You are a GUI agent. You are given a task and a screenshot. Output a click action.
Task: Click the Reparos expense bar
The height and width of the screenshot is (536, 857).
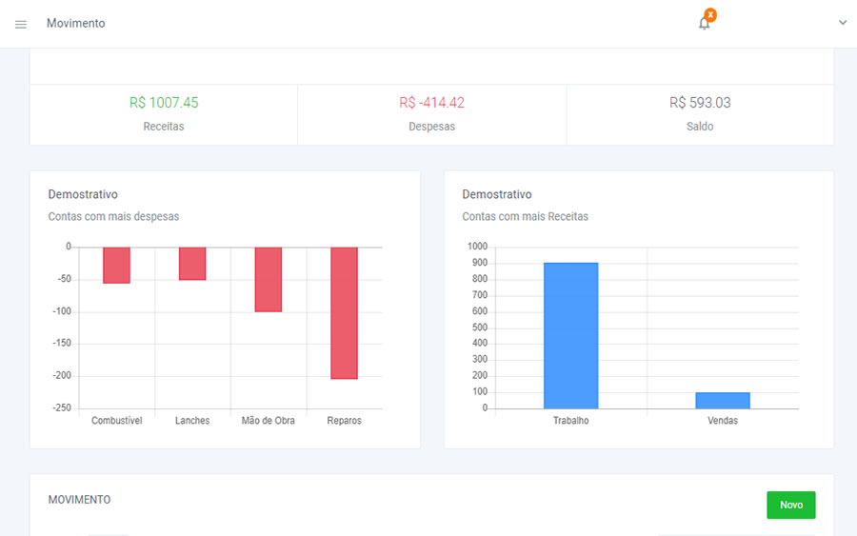click(x=344, y=313)
